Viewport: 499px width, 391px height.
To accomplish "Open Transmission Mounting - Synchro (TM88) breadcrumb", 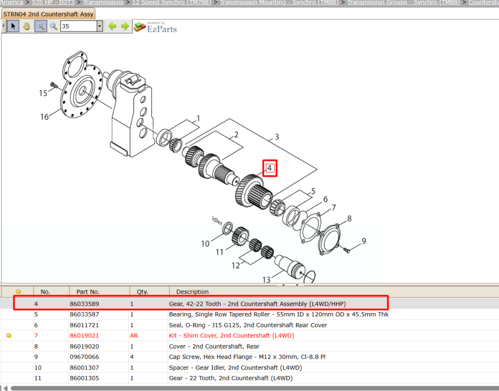I will [279, 2].
